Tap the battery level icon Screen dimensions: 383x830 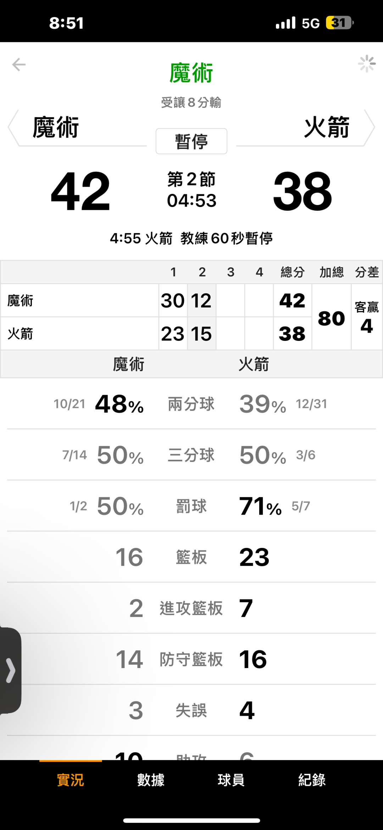coord(339,23)
